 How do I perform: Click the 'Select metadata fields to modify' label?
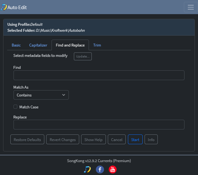click(41, 56)
